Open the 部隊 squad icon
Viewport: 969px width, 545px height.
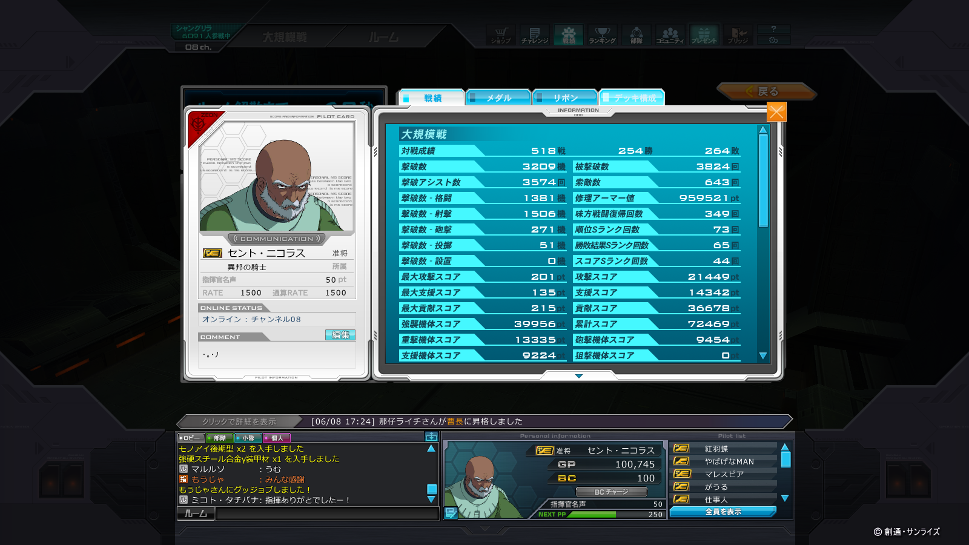pos(636,35)
